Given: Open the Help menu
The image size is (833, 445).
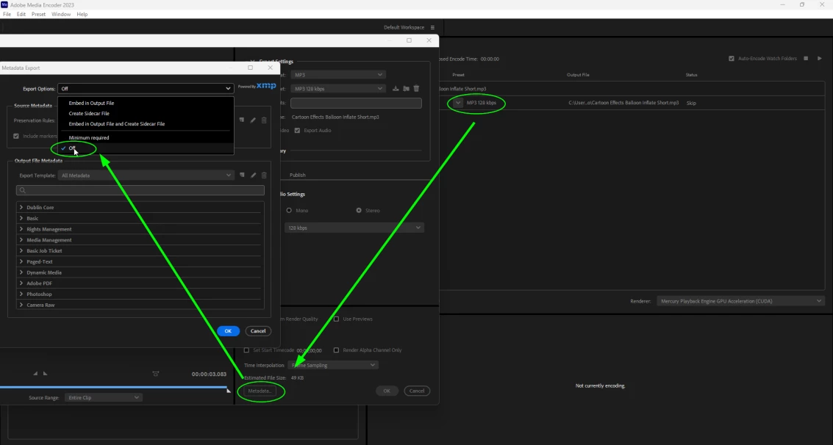Looking at the screenshot, I should tap(82, 15).
